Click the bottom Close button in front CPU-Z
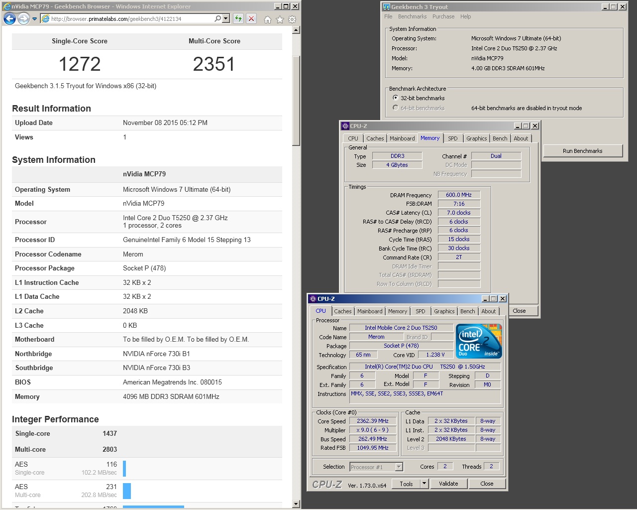 [x=487, y=484]
